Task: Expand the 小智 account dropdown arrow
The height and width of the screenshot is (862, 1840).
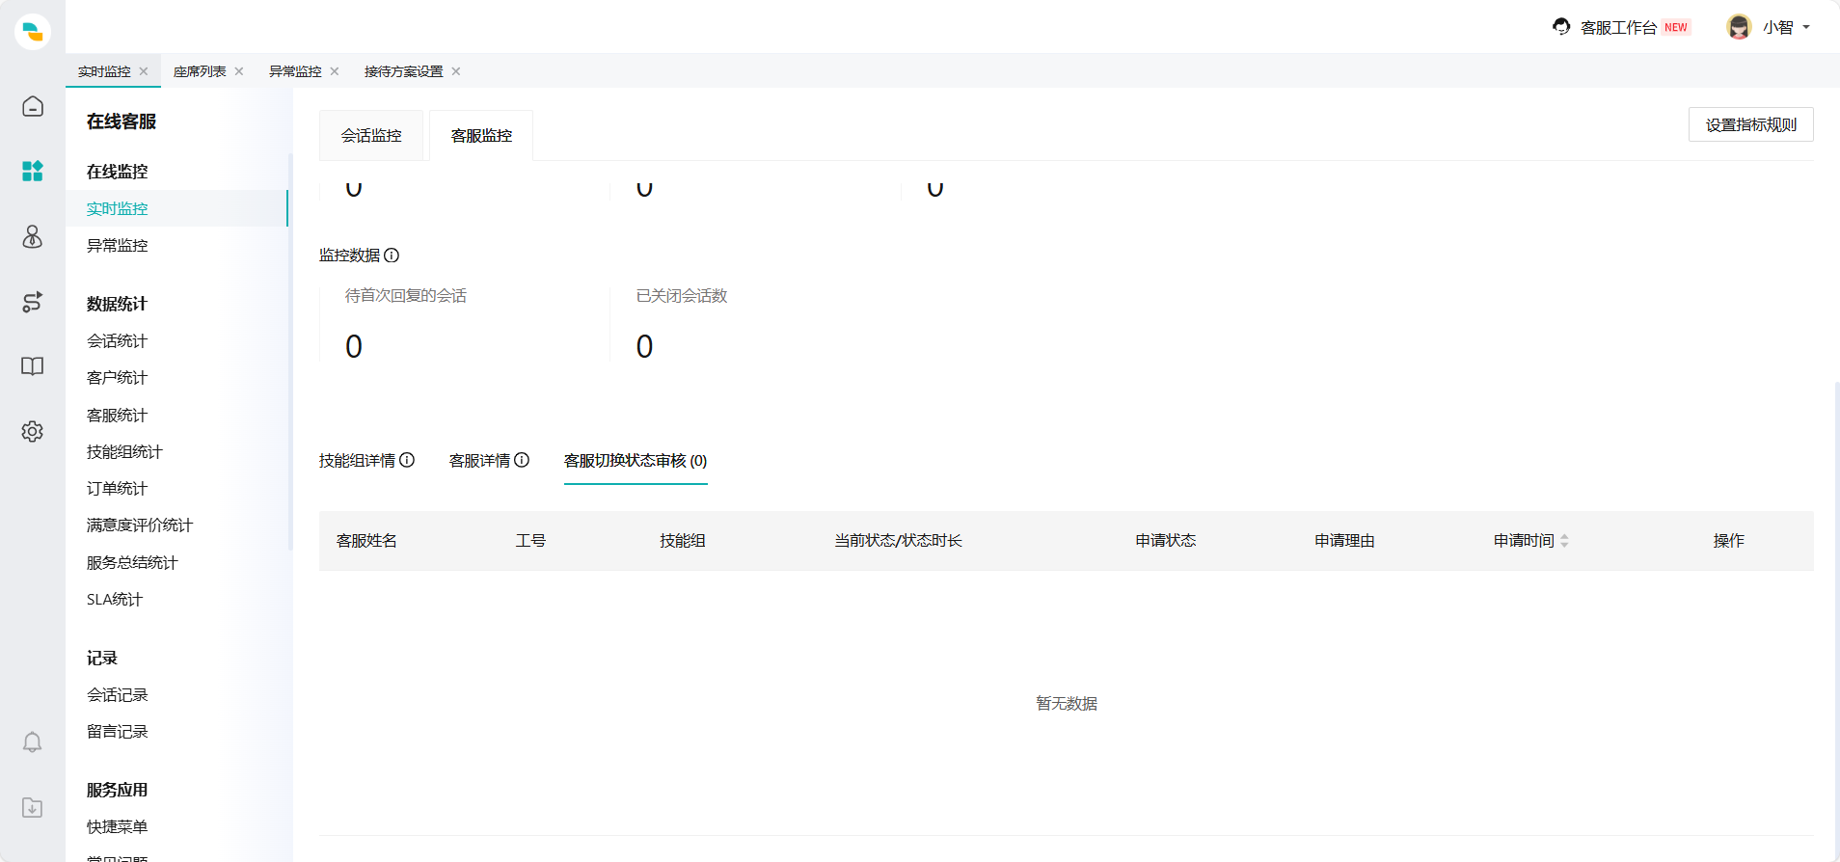Action: [x=1806, y=27]
